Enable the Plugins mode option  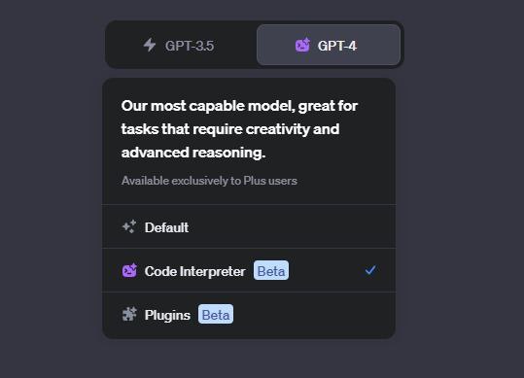[249, 315]
